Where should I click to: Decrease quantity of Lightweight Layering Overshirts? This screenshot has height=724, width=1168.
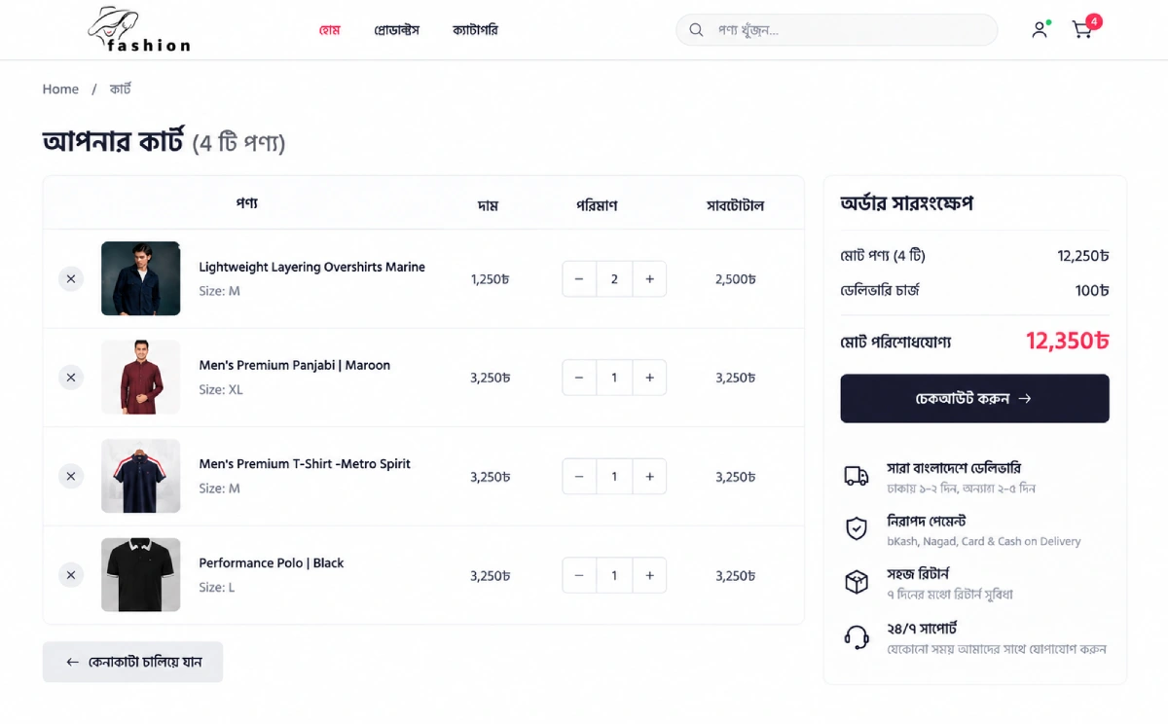579,279
